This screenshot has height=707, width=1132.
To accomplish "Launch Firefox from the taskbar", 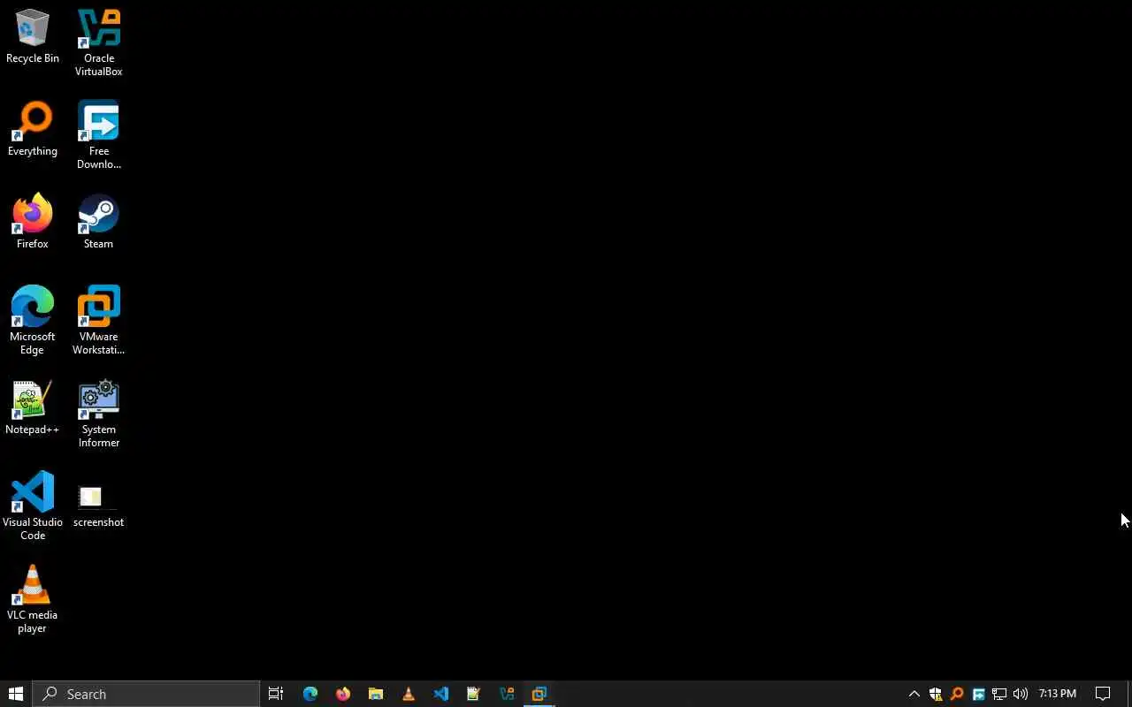I will coord(343,694).
